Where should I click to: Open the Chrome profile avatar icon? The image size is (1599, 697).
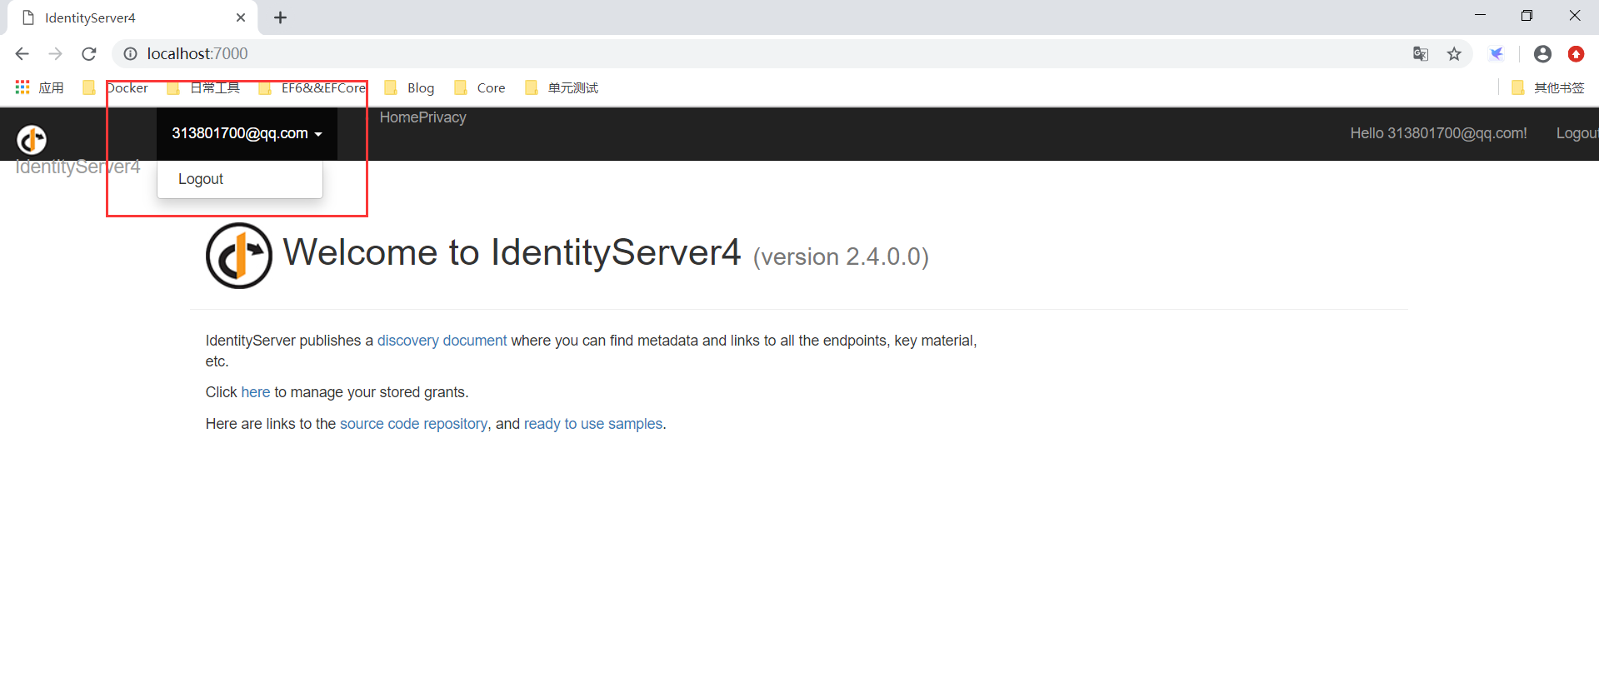coord(1542,54)
